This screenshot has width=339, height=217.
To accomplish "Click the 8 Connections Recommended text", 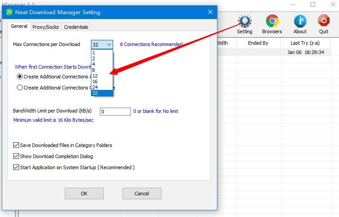I will point(151,44).
